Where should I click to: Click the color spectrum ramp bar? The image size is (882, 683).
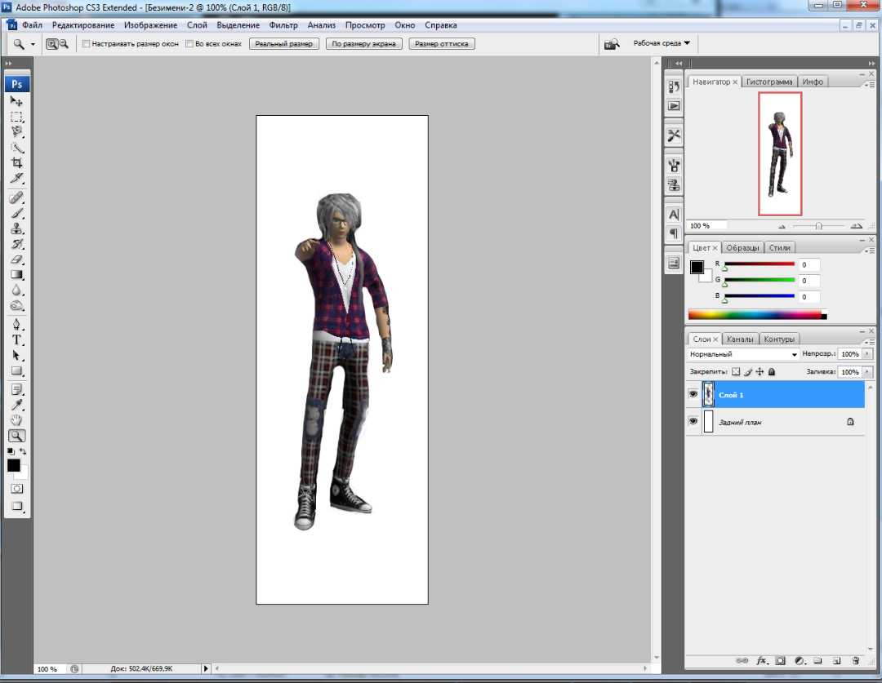[x=755, y=315]
